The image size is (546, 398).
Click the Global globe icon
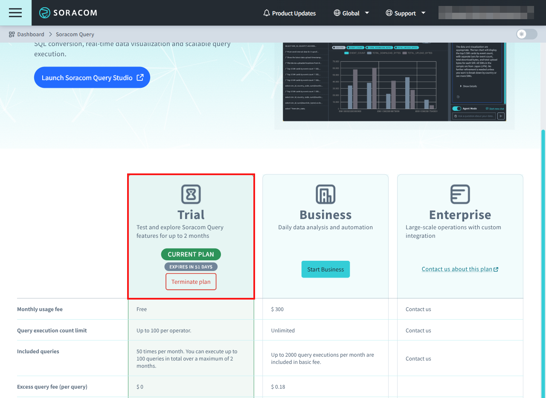tap(337, 13)
